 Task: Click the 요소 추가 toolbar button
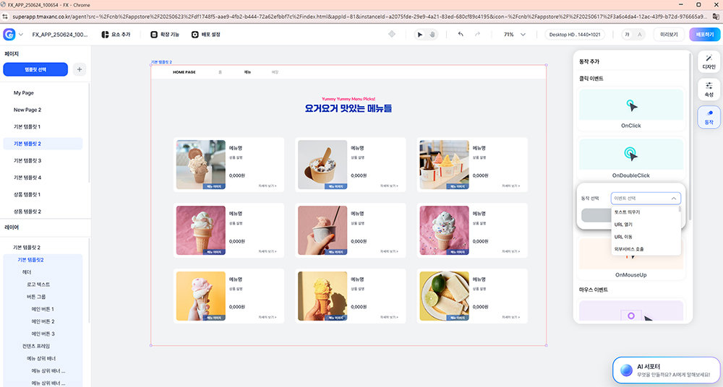(x=116, y=34)
